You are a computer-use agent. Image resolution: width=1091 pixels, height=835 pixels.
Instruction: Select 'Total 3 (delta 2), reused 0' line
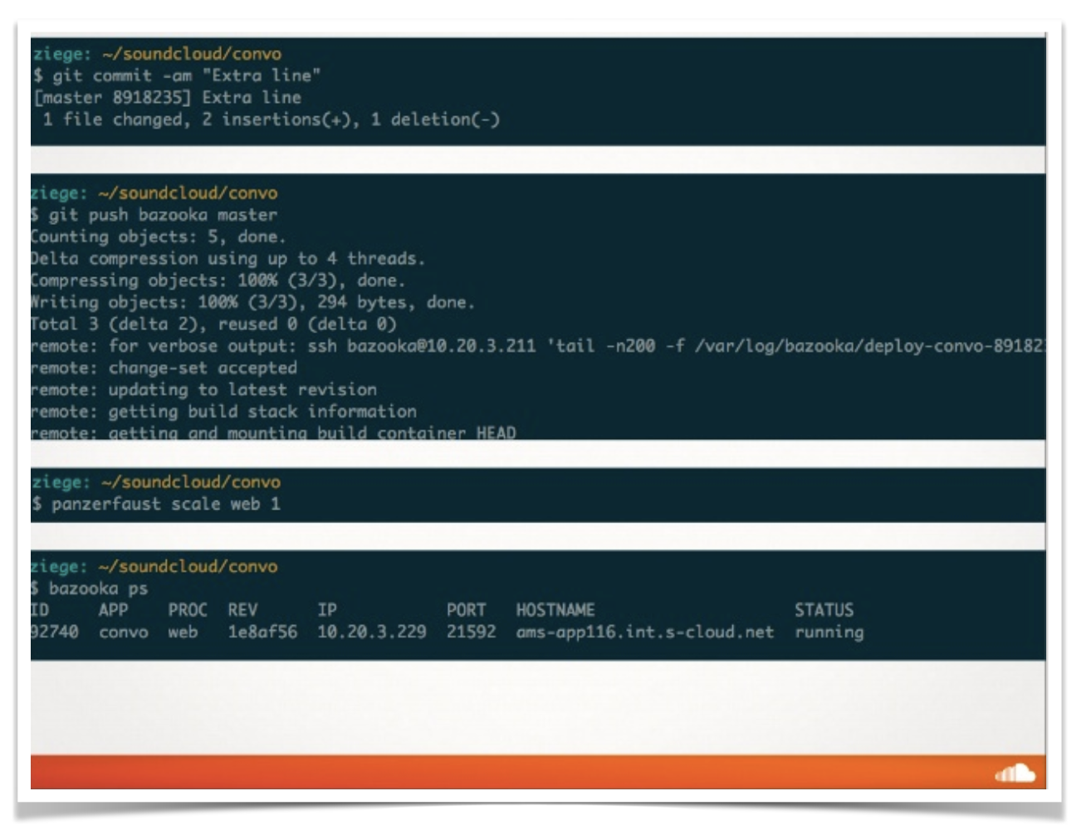[213, 324]
